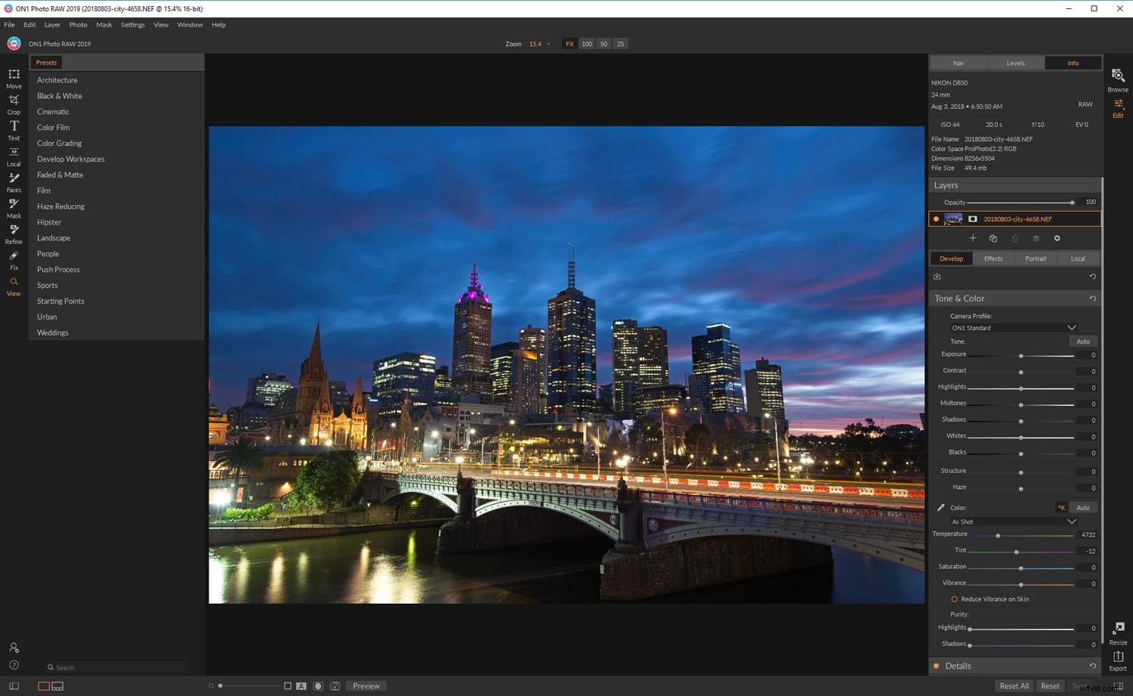The width and height of the screenshot is (1133, 696).
Task: Collapse the Tone & Color panel
Action: click(959, 298)
